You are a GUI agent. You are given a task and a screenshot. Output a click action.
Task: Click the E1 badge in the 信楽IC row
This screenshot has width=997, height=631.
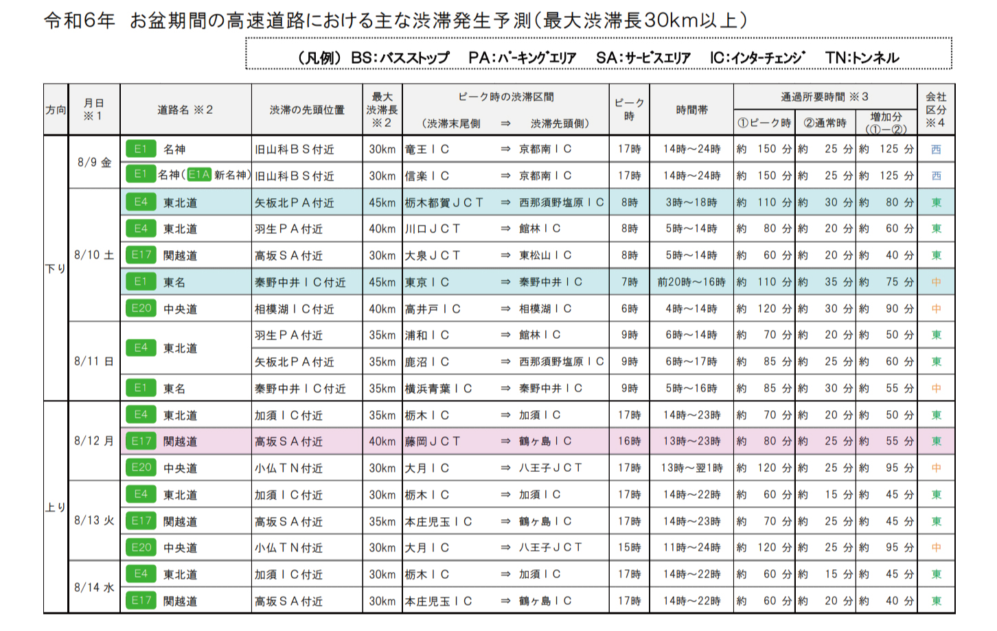[x=141, y=175]
